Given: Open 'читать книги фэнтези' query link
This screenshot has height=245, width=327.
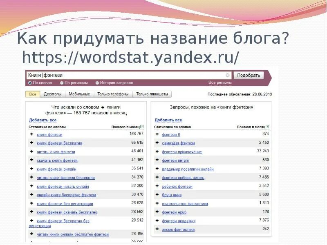Looking at the screenshot, I should [x=56, y=152].
